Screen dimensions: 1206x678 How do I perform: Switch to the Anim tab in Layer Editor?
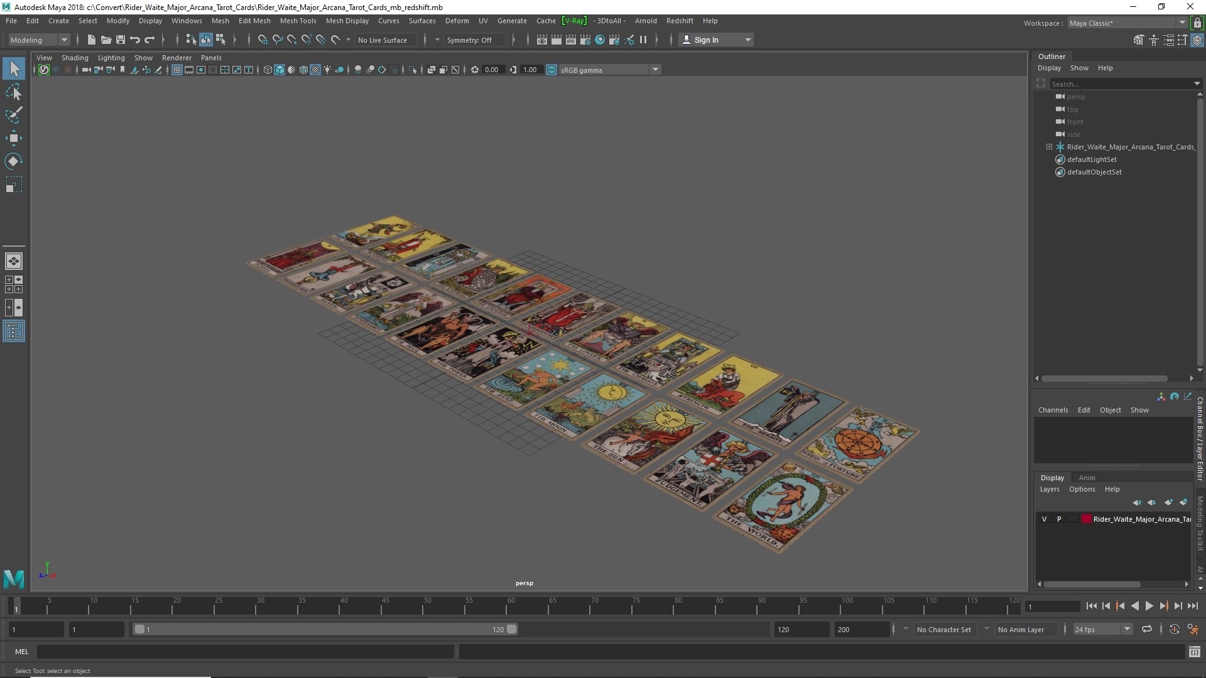click(x=1087, y=478)
